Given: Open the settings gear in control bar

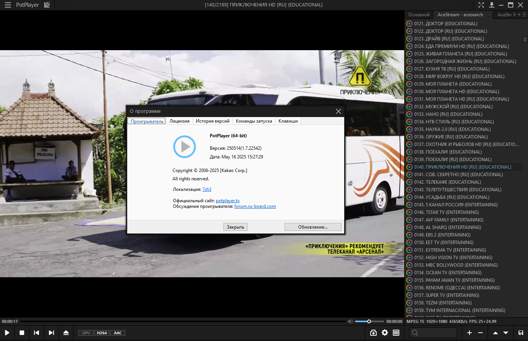Looking at the screenshot, I should point(385,333).
